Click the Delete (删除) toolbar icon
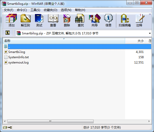The width and height of the screenshot is (154, 132). 67,20
